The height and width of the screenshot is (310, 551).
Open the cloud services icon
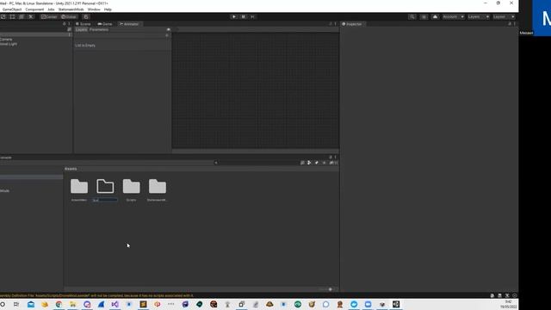coord(435,17)
